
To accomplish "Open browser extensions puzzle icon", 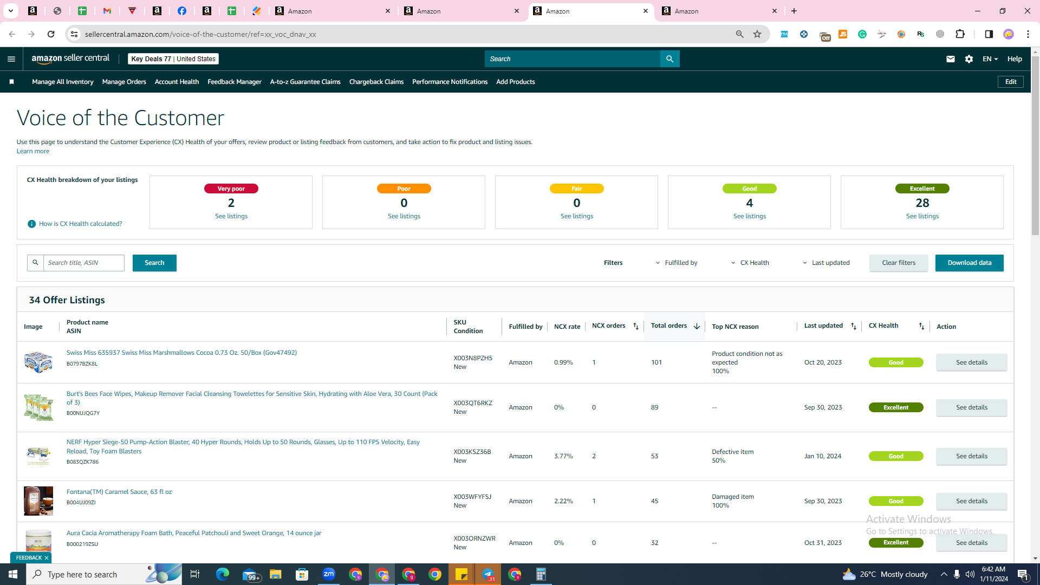I will click(960, 34).
